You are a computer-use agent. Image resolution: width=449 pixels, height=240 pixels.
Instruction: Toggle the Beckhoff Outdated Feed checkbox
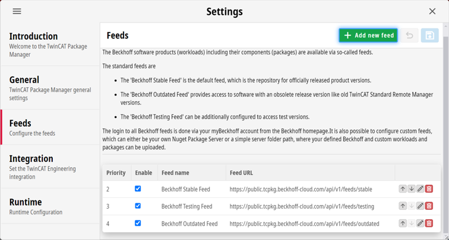(138, 223)
